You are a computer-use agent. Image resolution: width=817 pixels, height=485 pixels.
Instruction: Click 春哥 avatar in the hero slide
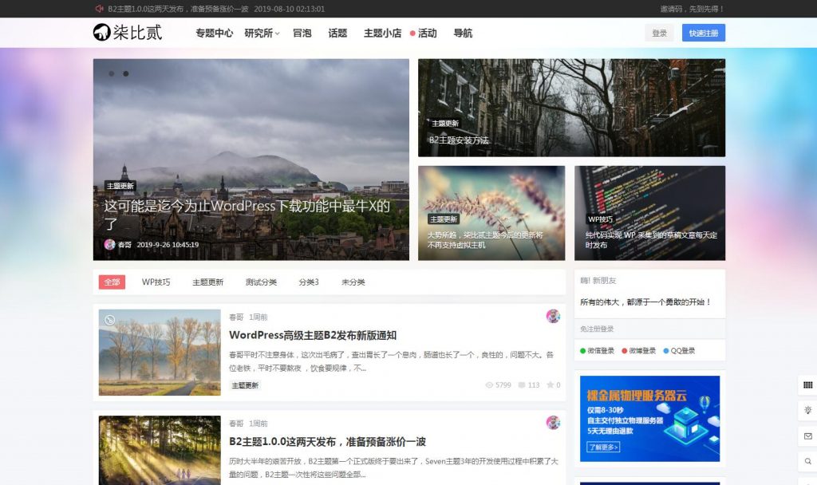coord(109,244)
